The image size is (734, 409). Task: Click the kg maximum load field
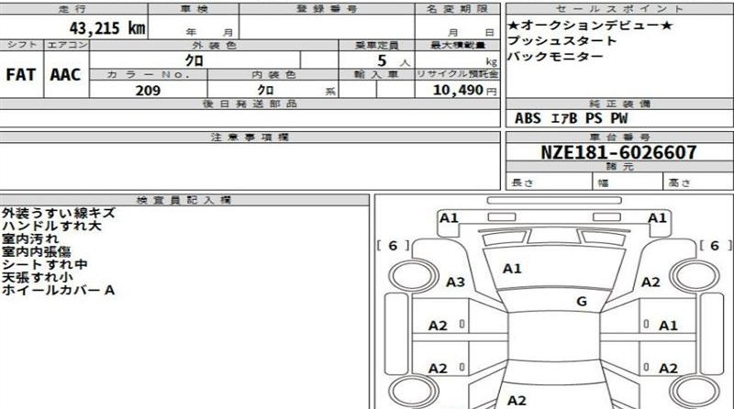pos(457,61)
